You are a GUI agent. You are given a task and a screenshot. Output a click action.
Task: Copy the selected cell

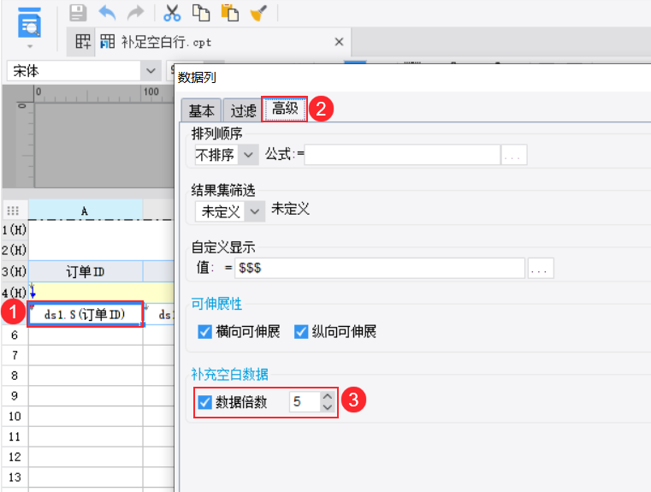(x=201, y=13)
